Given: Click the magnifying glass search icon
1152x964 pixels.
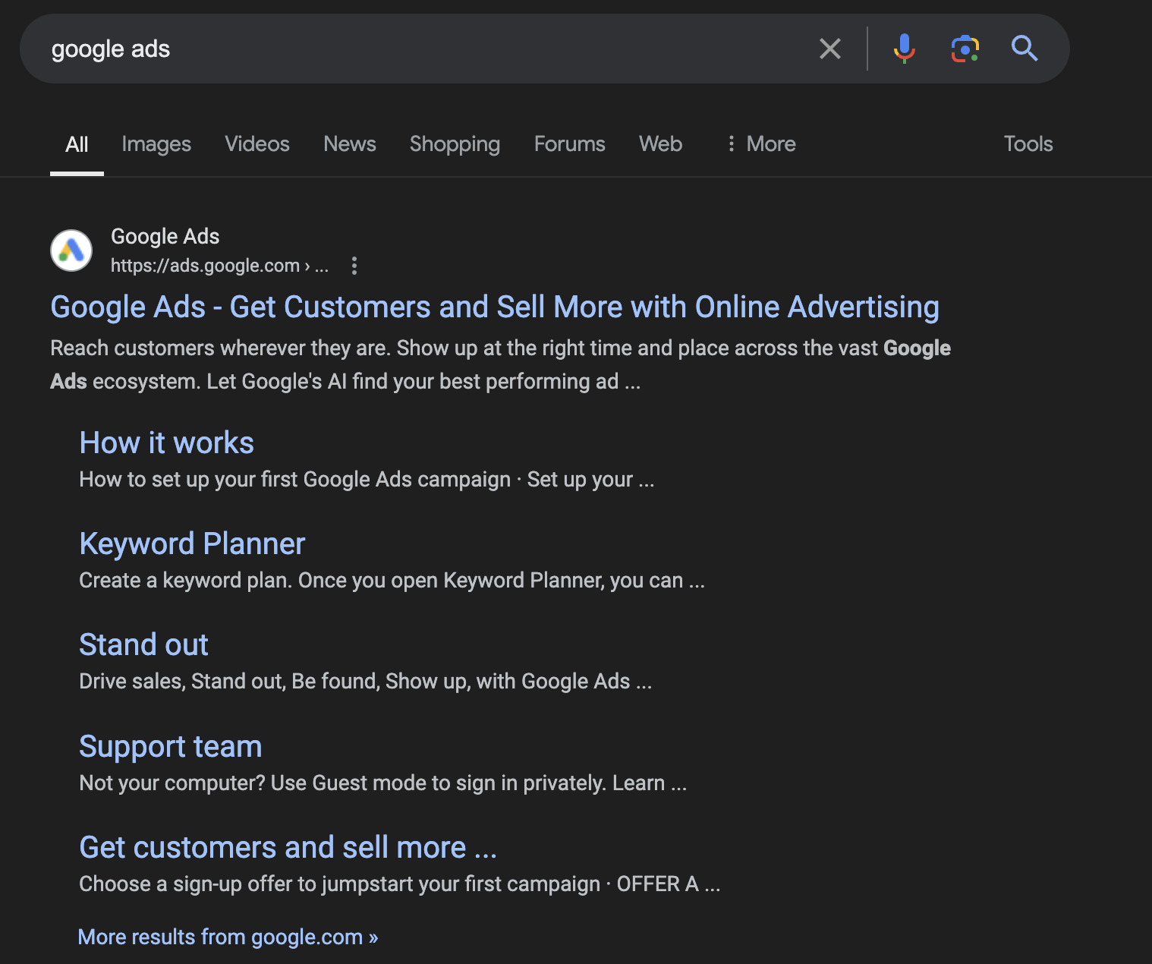Looking at the screenshot, I should coord(1025,49).
